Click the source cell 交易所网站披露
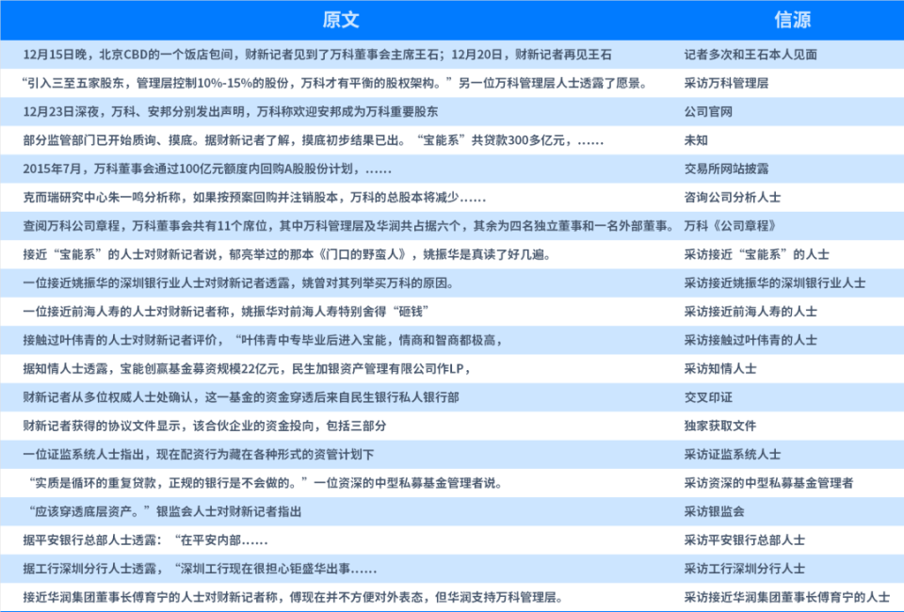Viewport: 904px width, 612px height. 726,169
